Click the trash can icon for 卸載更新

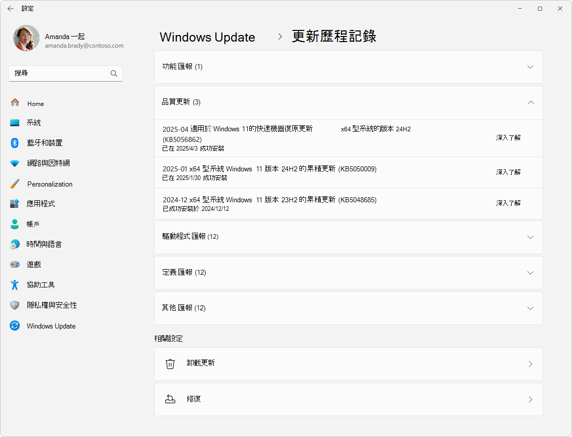[x=170, y=363]
